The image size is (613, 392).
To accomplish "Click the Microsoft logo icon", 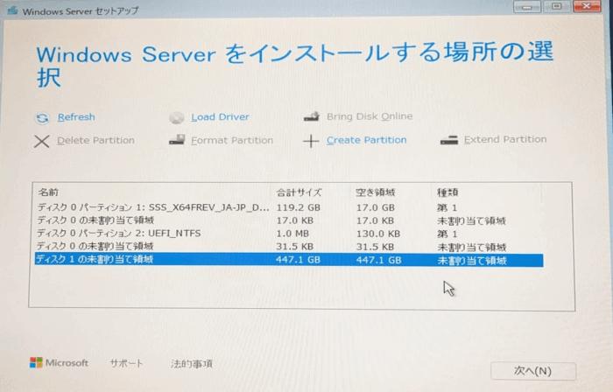I will (36, 363).
